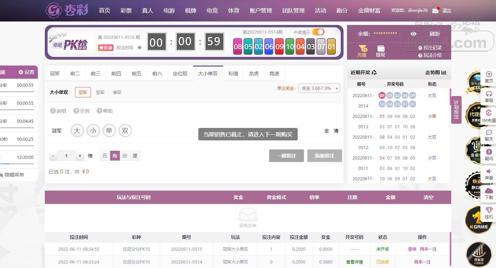Open the 充值 recharge icon
496x268 pixels.
pos(362,51)
